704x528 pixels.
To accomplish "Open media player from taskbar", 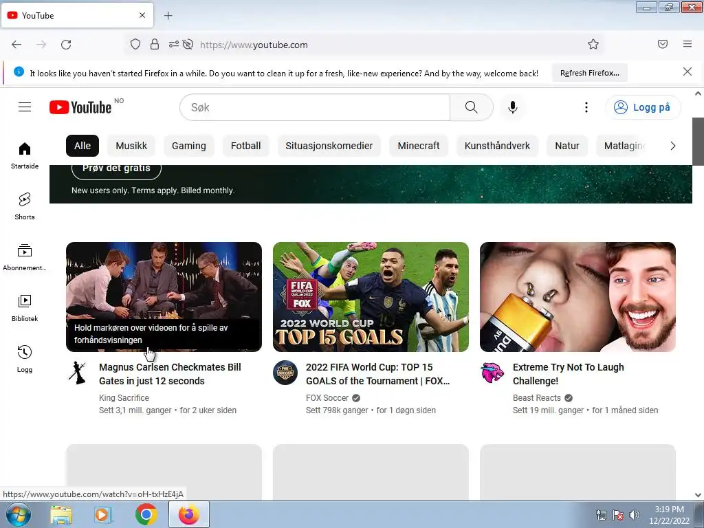I will click(103, 515).
